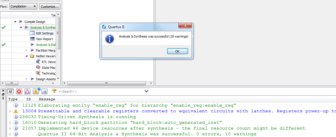Expand message 21057 device resources row
Viewport: 336px width, 137px height.
[x=10, y=128]
